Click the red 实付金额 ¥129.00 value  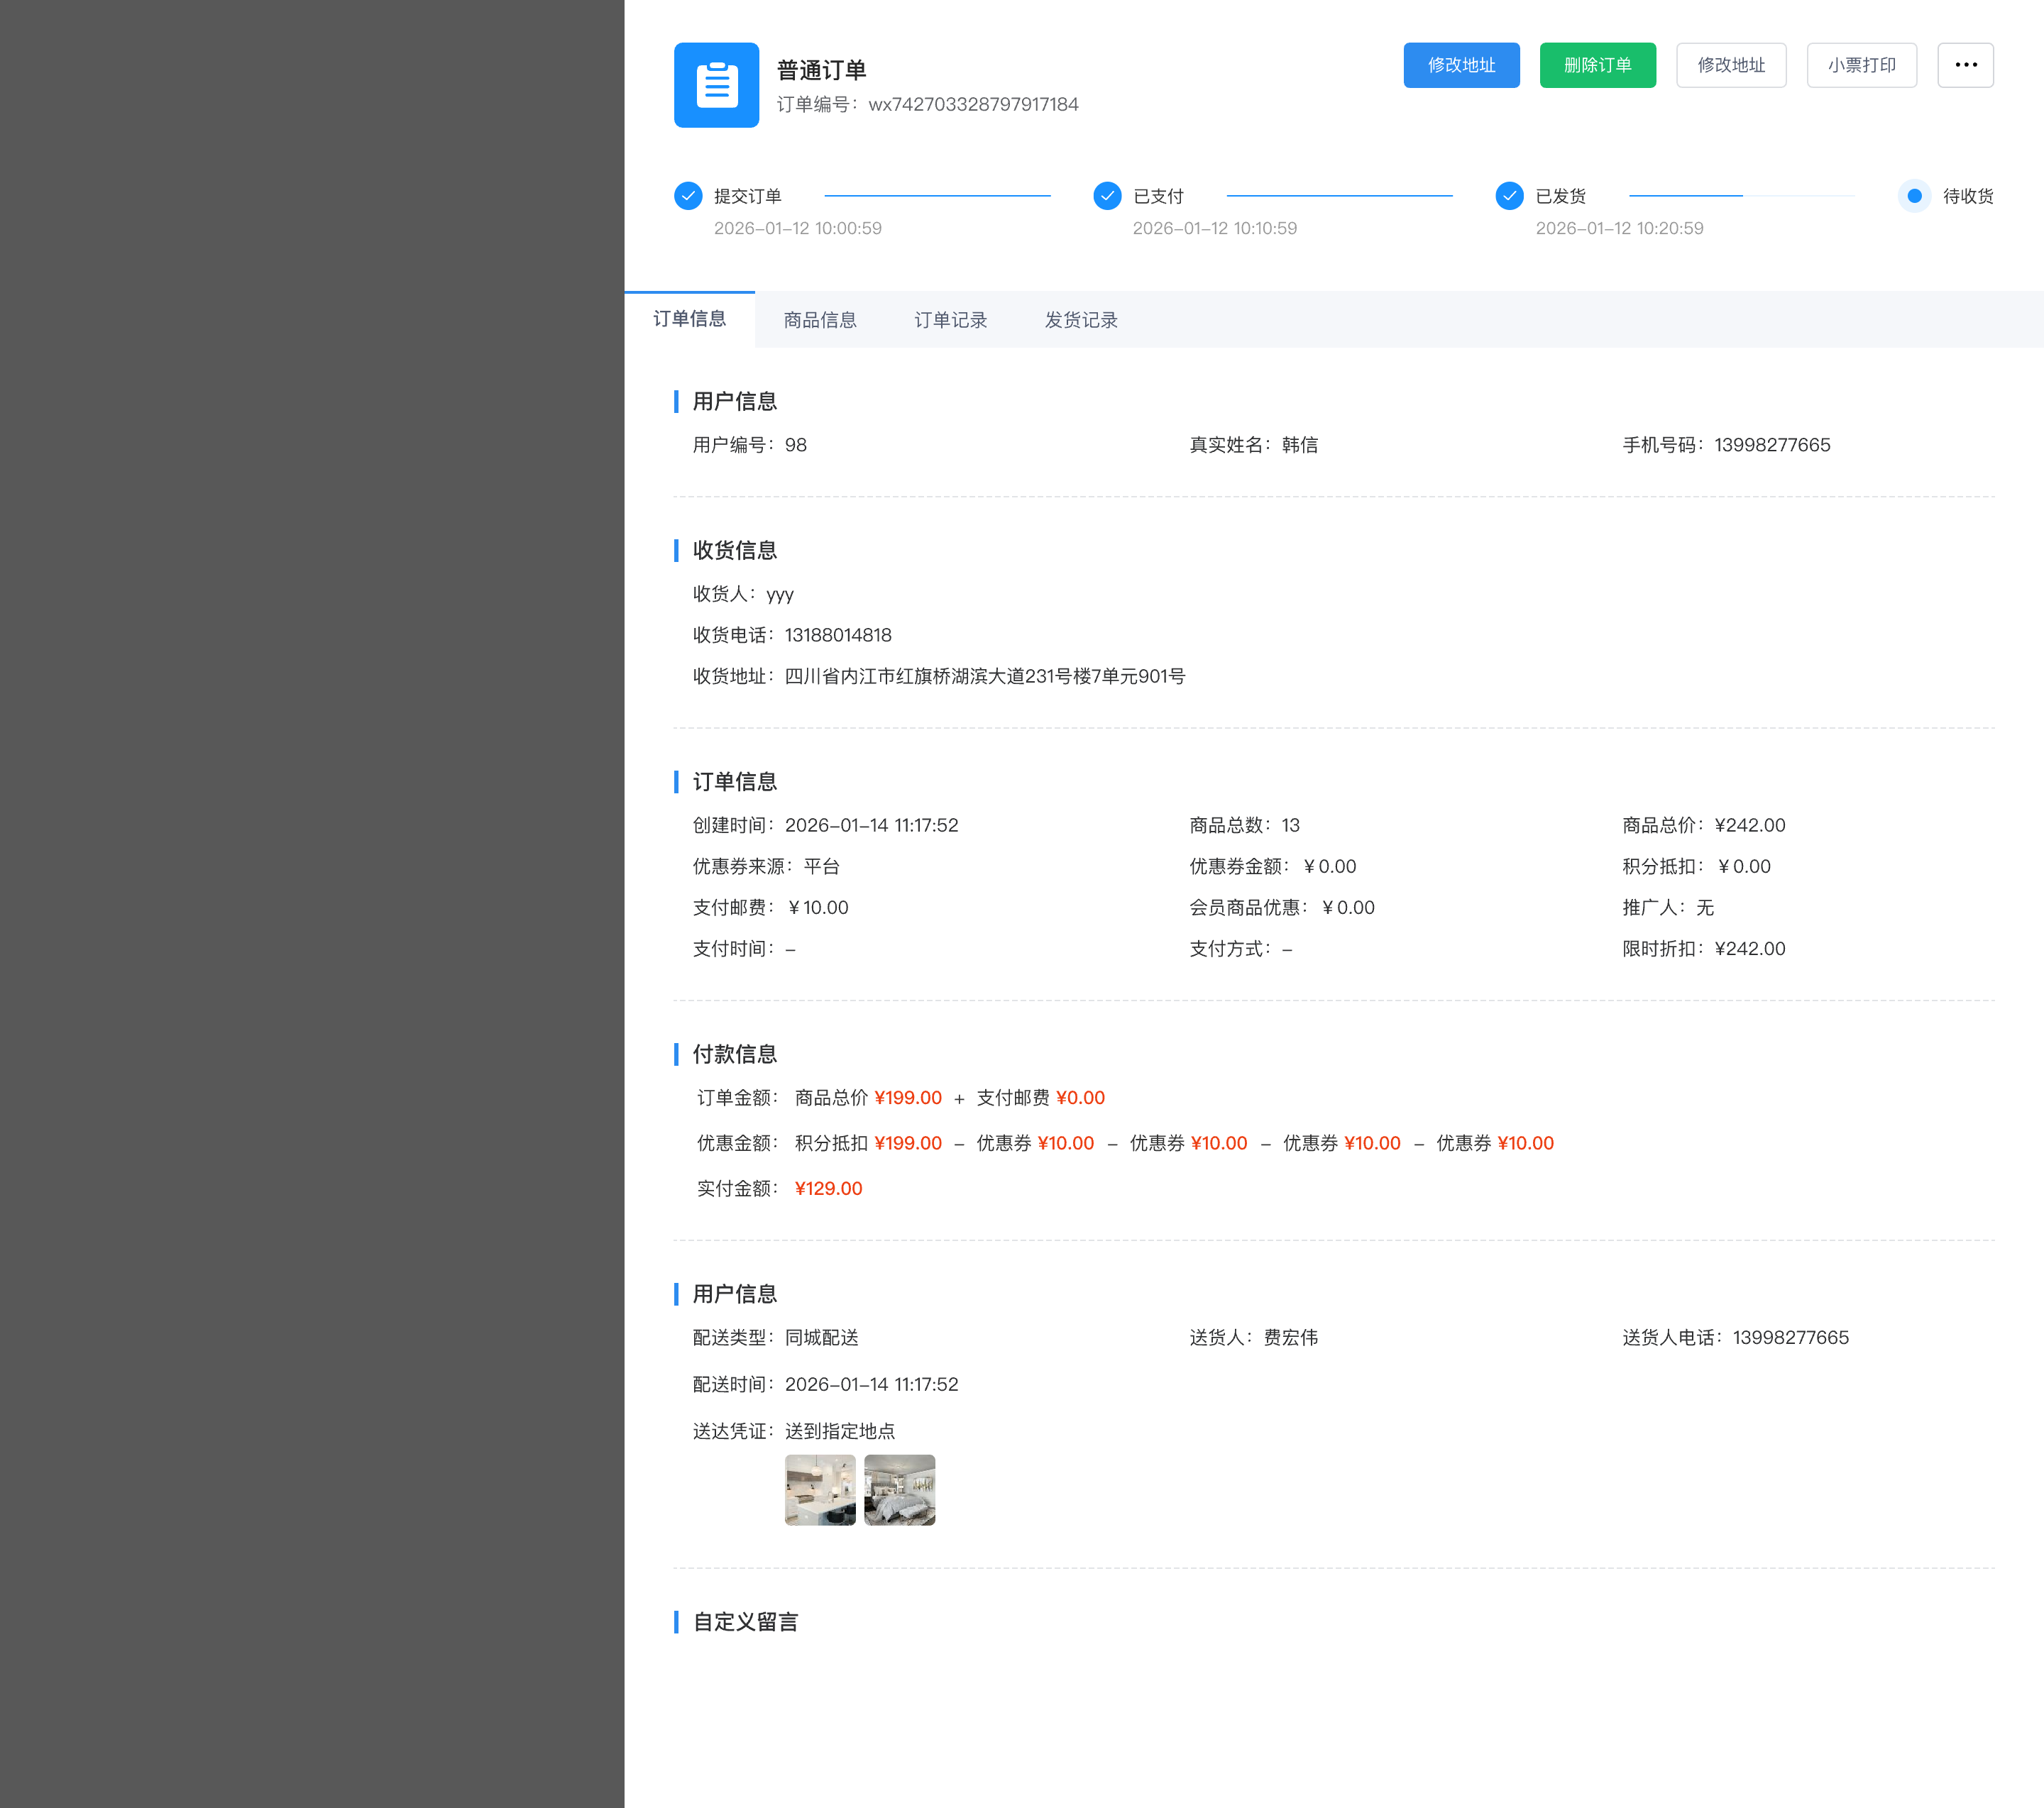tap(828, 1188)
